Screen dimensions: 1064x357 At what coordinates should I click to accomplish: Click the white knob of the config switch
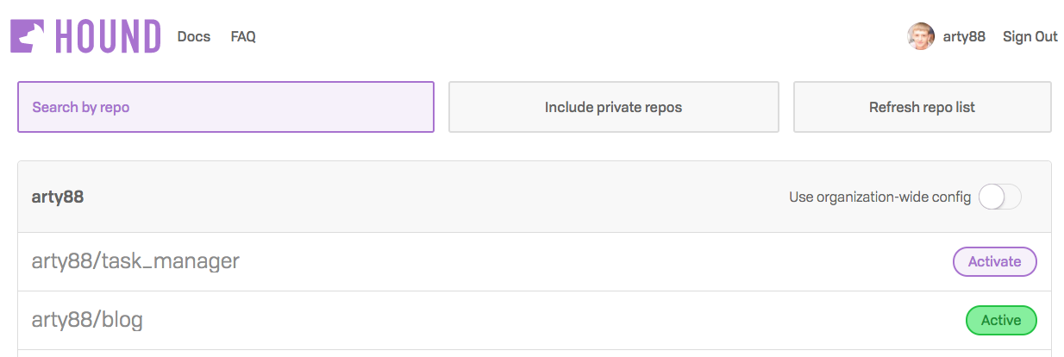(x=992, y=197)
